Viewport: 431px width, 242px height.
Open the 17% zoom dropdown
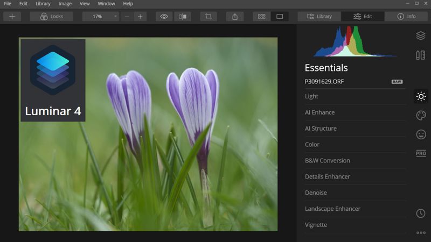point(101,17)
